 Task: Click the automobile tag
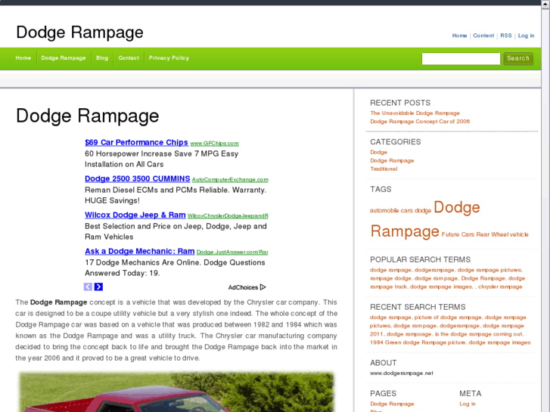pyautogui.click(x=384, y=210)
